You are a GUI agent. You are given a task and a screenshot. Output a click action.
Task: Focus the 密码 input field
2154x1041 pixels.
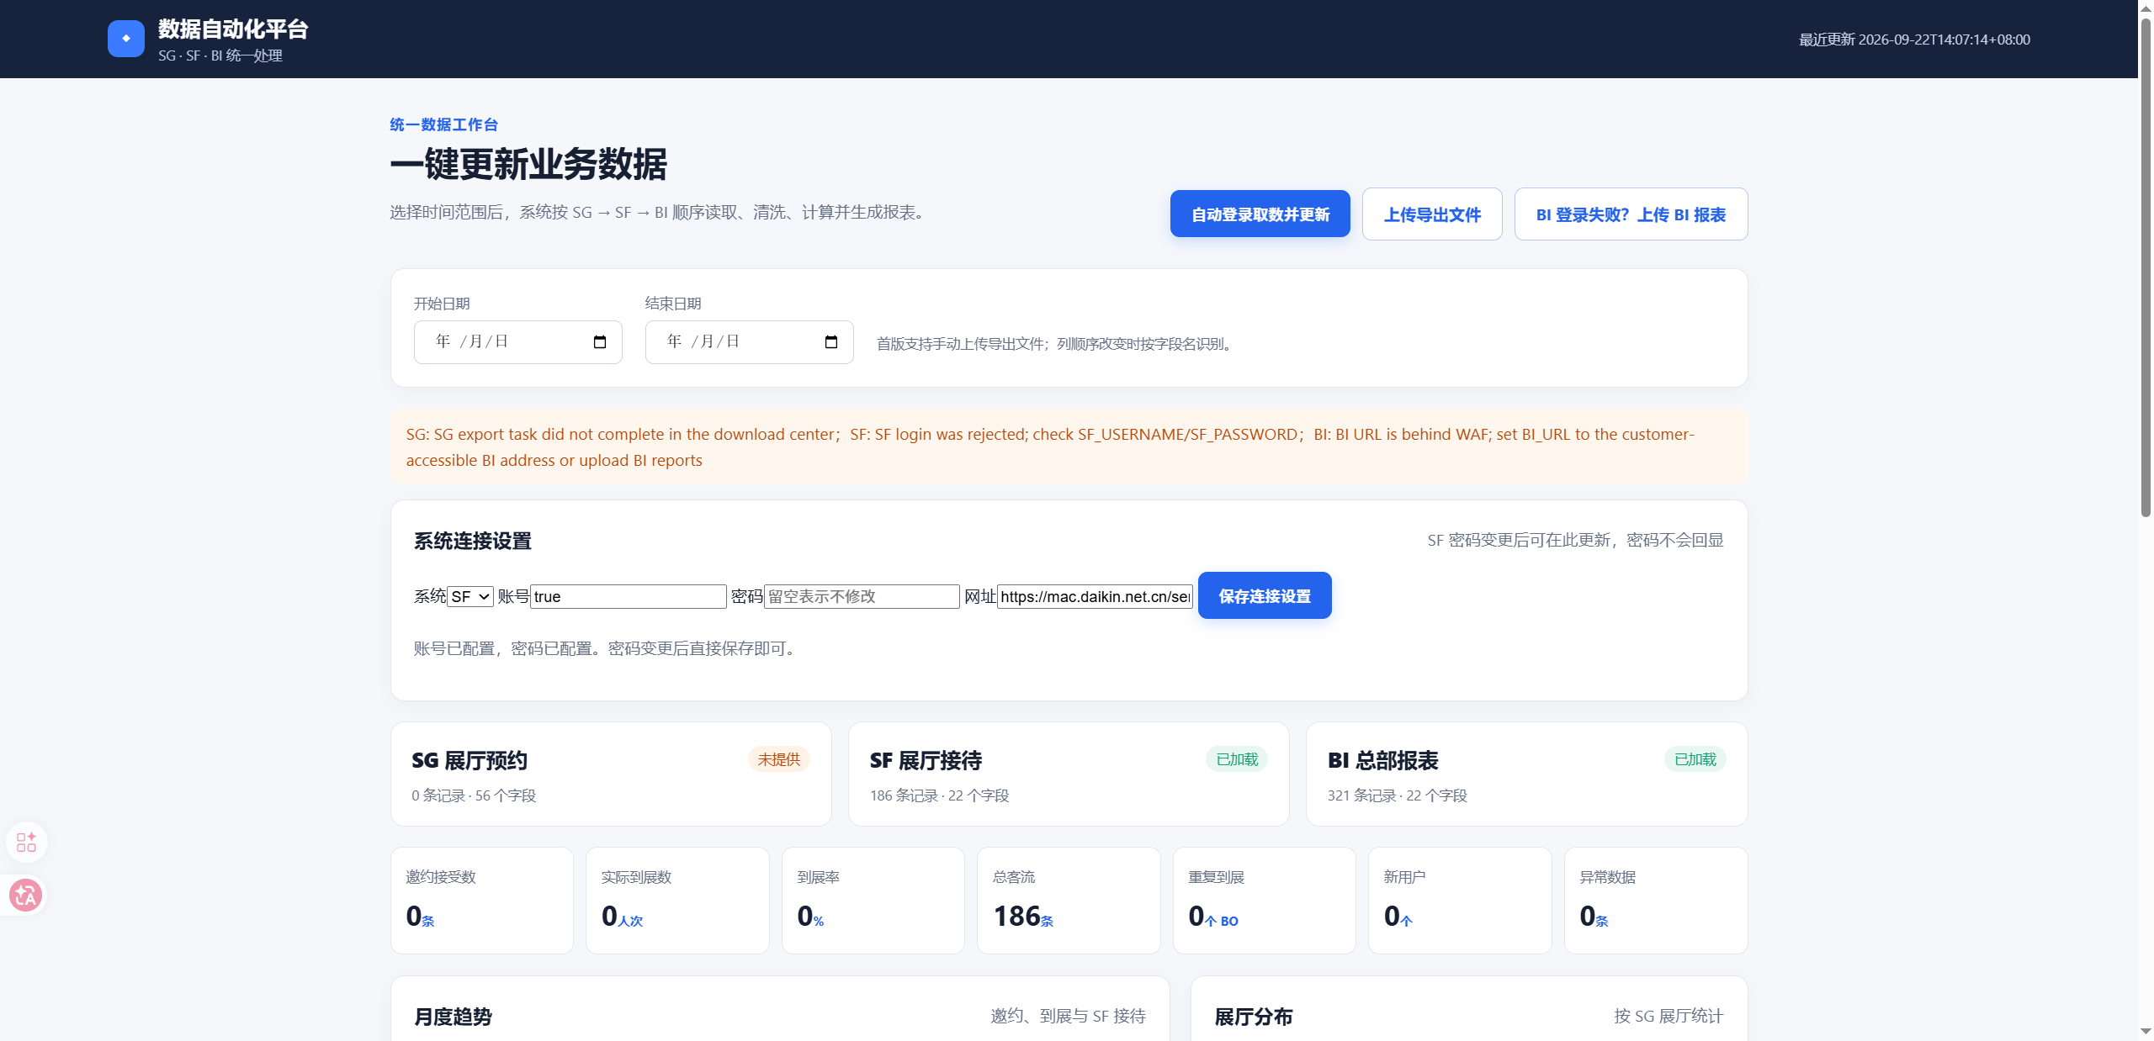[x=862, y=596]
